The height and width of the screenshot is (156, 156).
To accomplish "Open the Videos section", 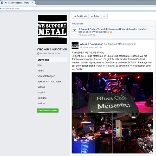I will [x=41, y=87].
